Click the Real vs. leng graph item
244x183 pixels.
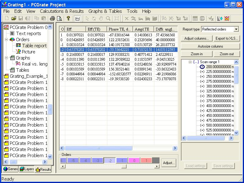click(34, 64)
